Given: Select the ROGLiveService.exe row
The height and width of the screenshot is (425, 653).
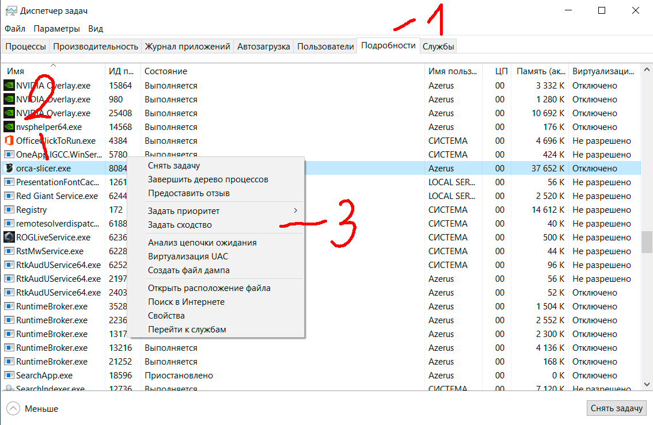Looking at the screenshot, I should tap(321, 237).
